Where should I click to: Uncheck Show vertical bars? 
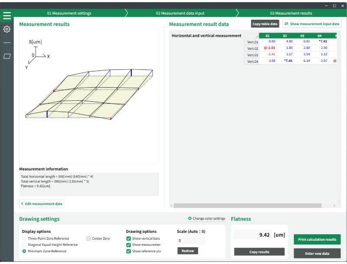click(129, 238)
